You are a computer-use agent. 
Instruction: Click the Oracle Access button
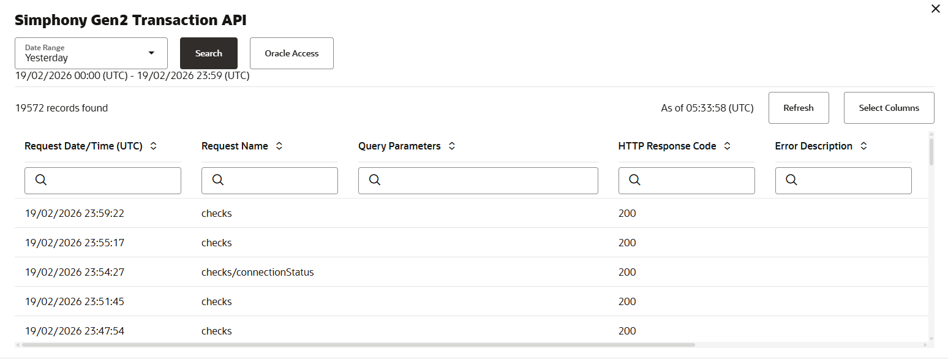pyautogui.click(x=292, y=53)
